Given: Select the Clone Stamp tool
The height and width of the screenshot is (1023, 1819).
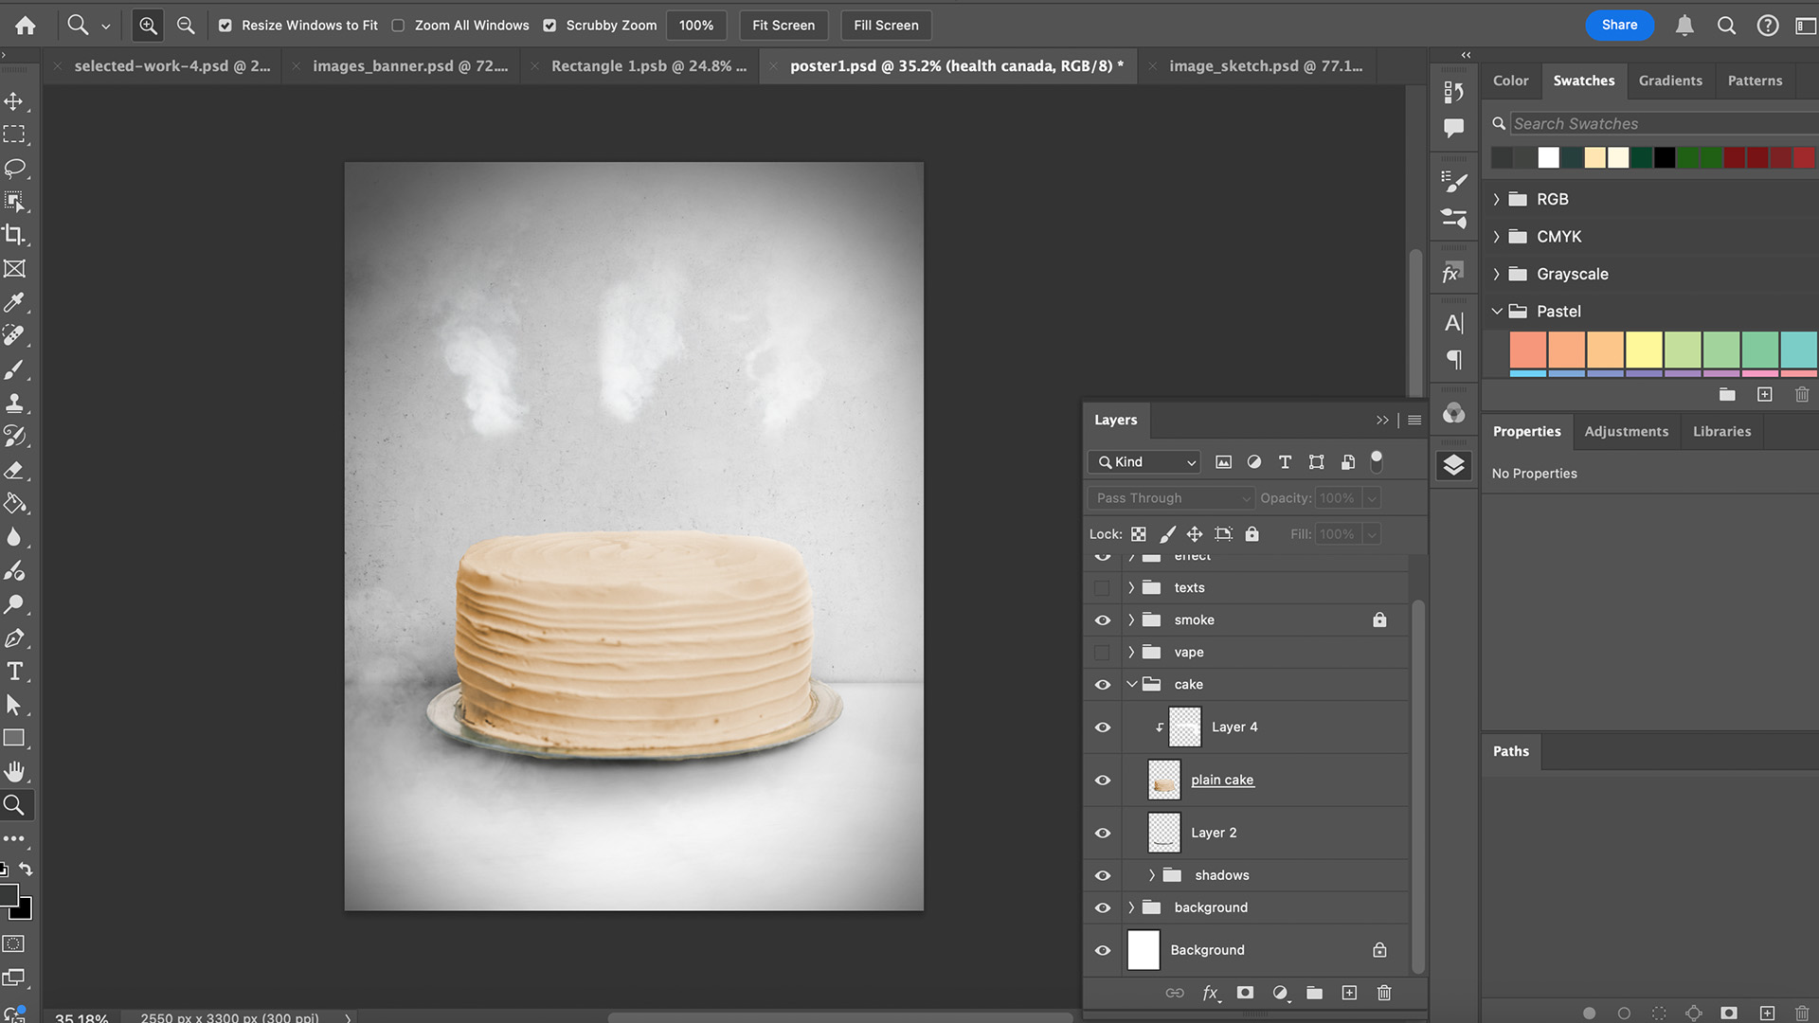Looking at the screenshot, I should click(x=14, y=403).
